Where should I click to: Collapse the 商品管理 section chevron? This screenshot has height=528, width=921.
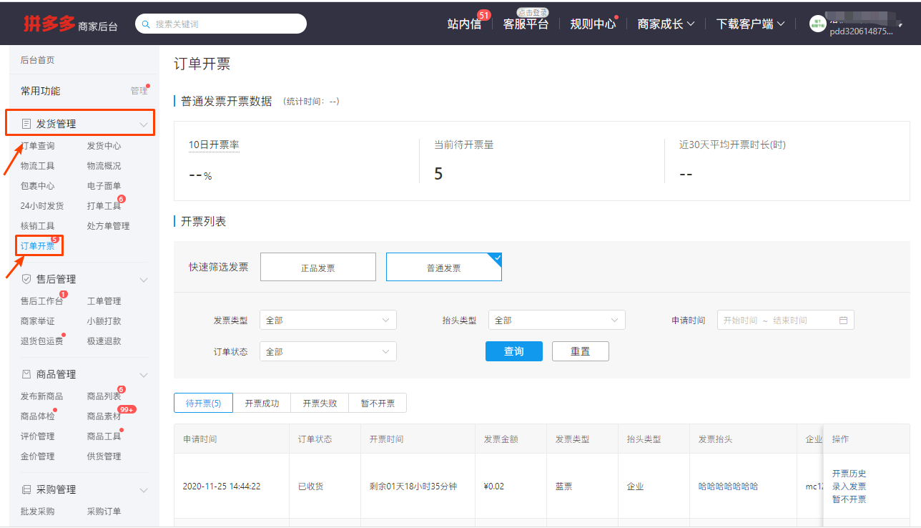[x=144, y=375]
